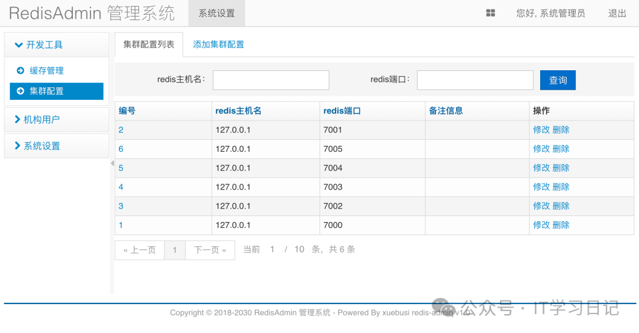Viewport: 639px width, 333px height.
Task: Click 删除 for the port 7002 row
Action: tap(561, 206)
